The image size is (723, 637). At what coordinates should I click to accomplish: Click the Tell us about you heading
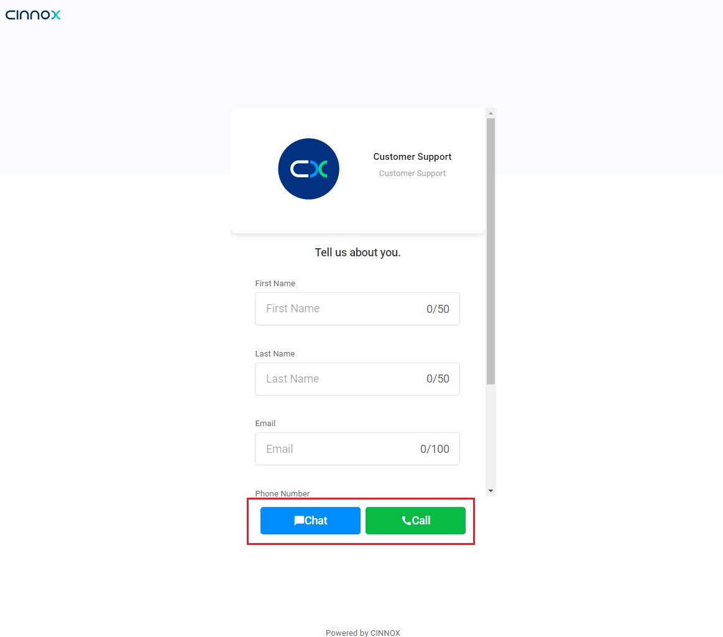[357, 253]
